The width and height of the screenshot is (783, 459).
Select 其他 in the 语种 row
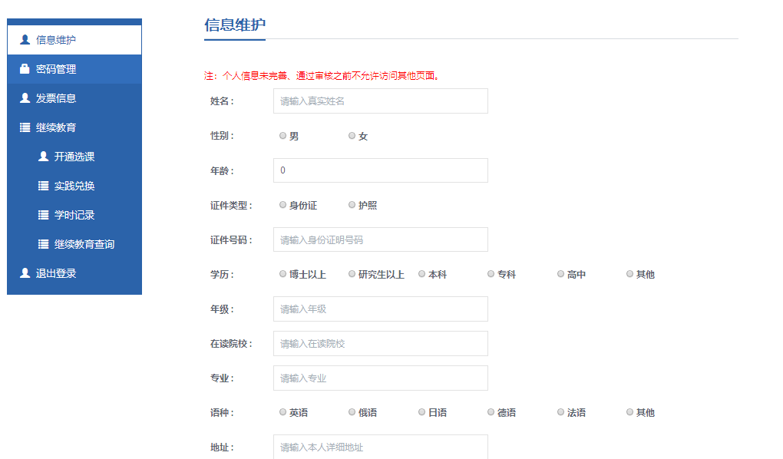coord(629,412)
